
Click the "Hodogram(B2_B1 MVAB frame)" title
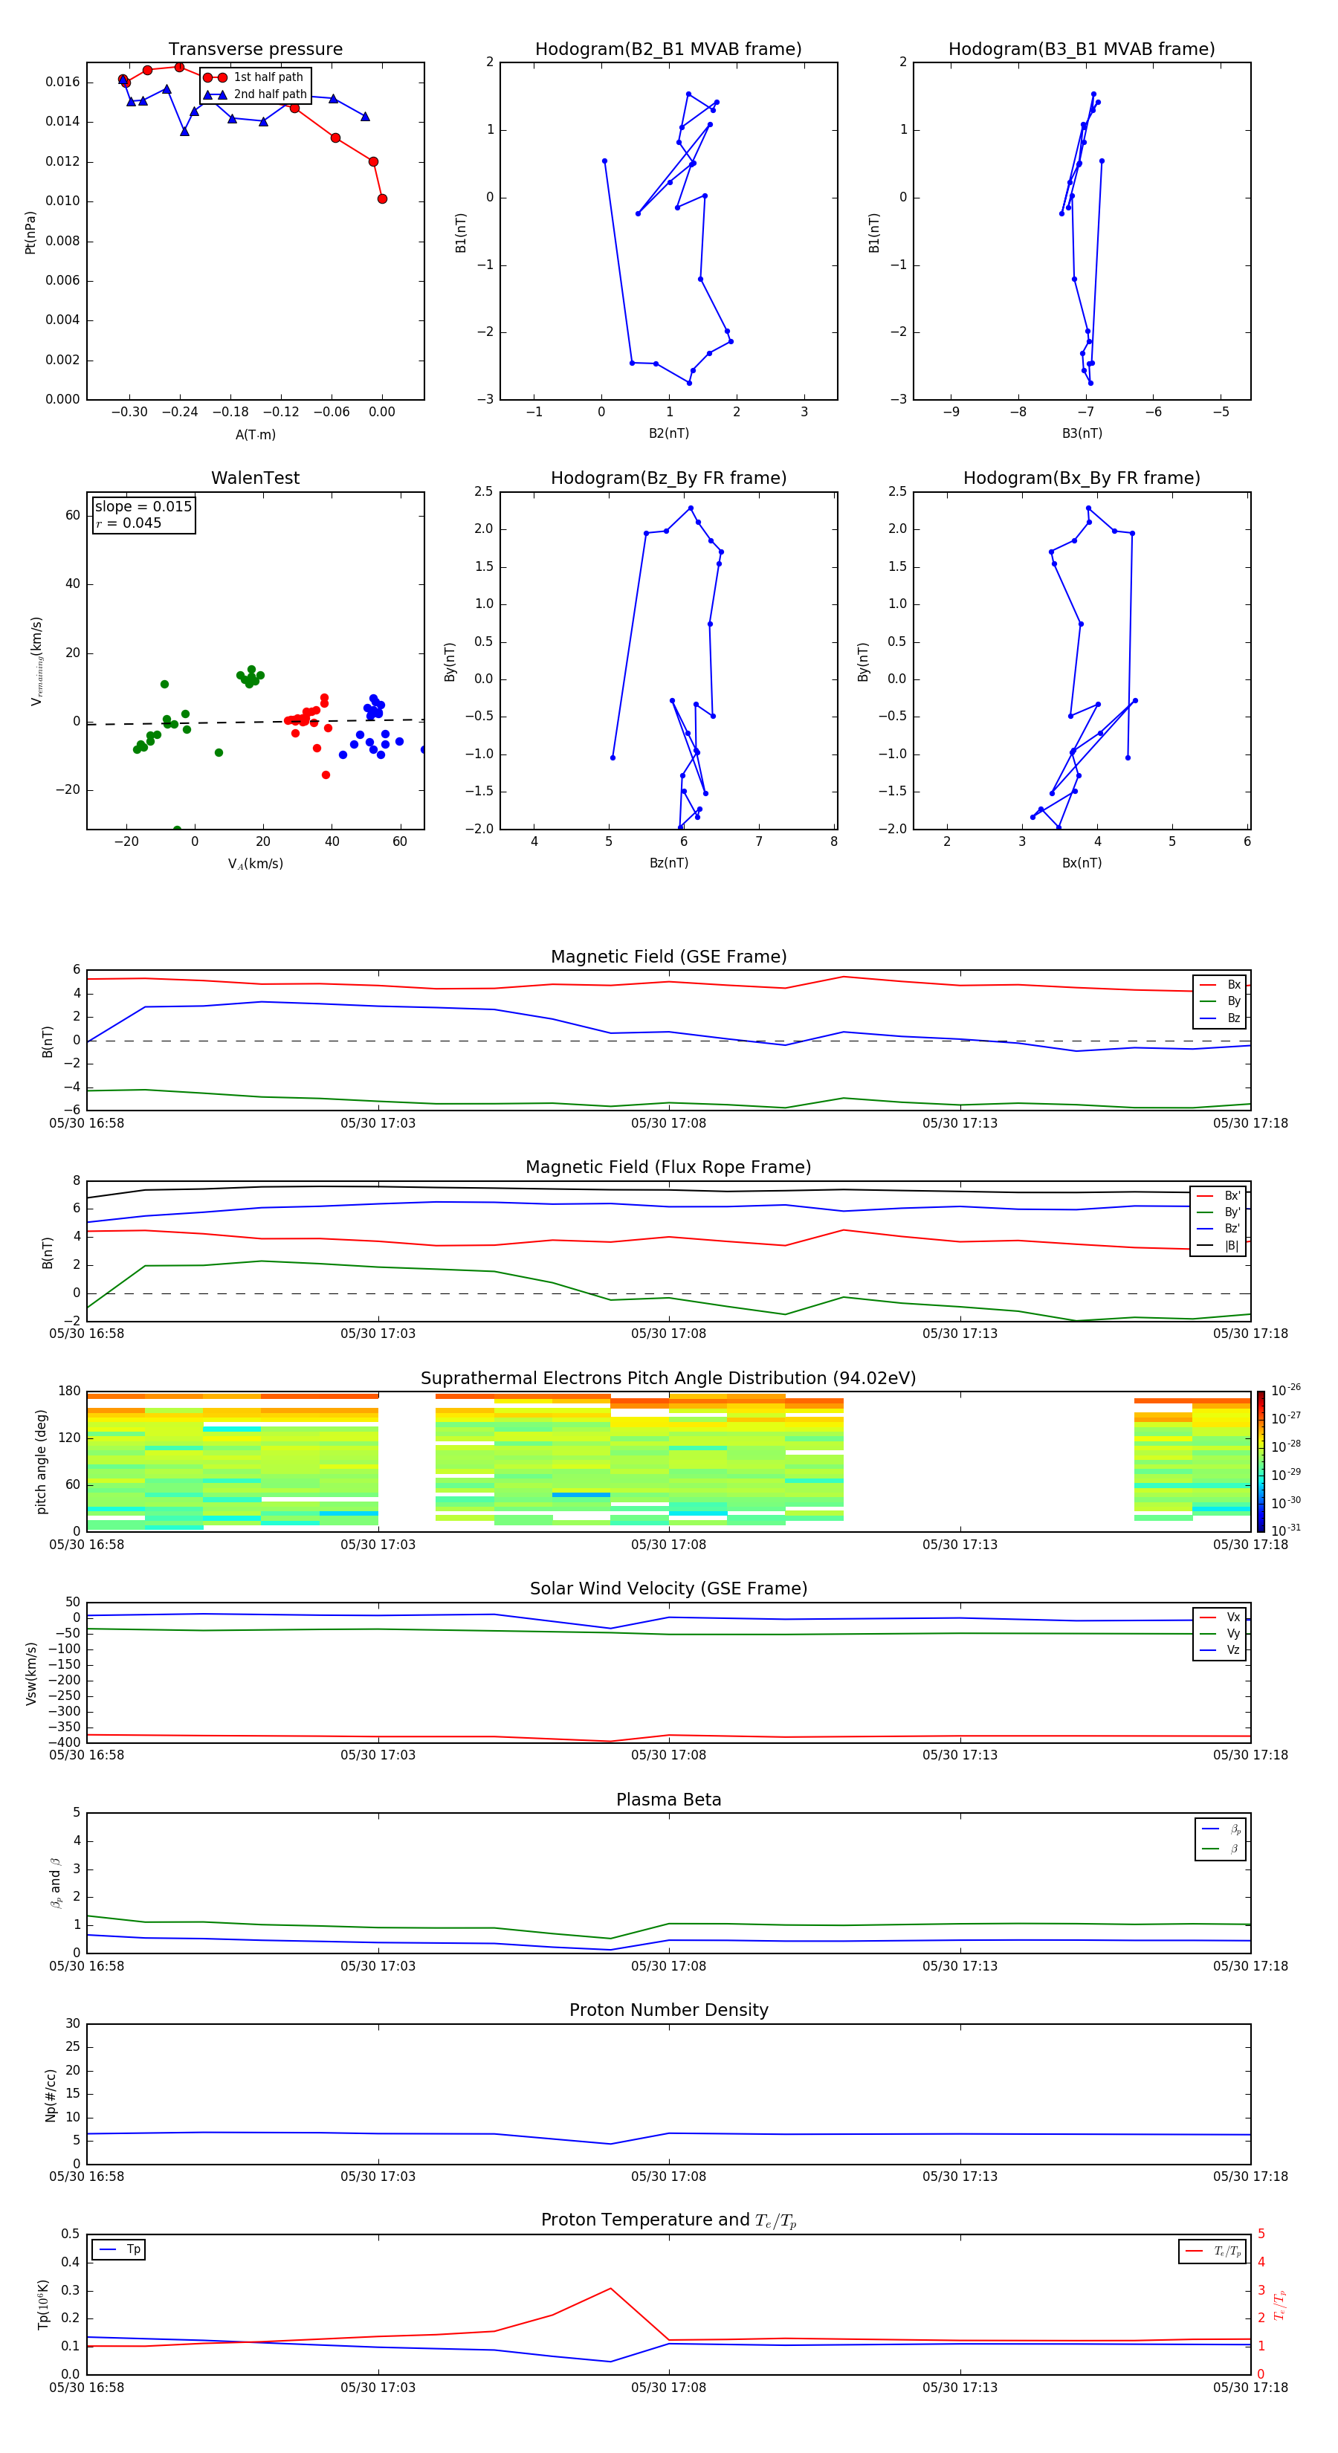668,50
